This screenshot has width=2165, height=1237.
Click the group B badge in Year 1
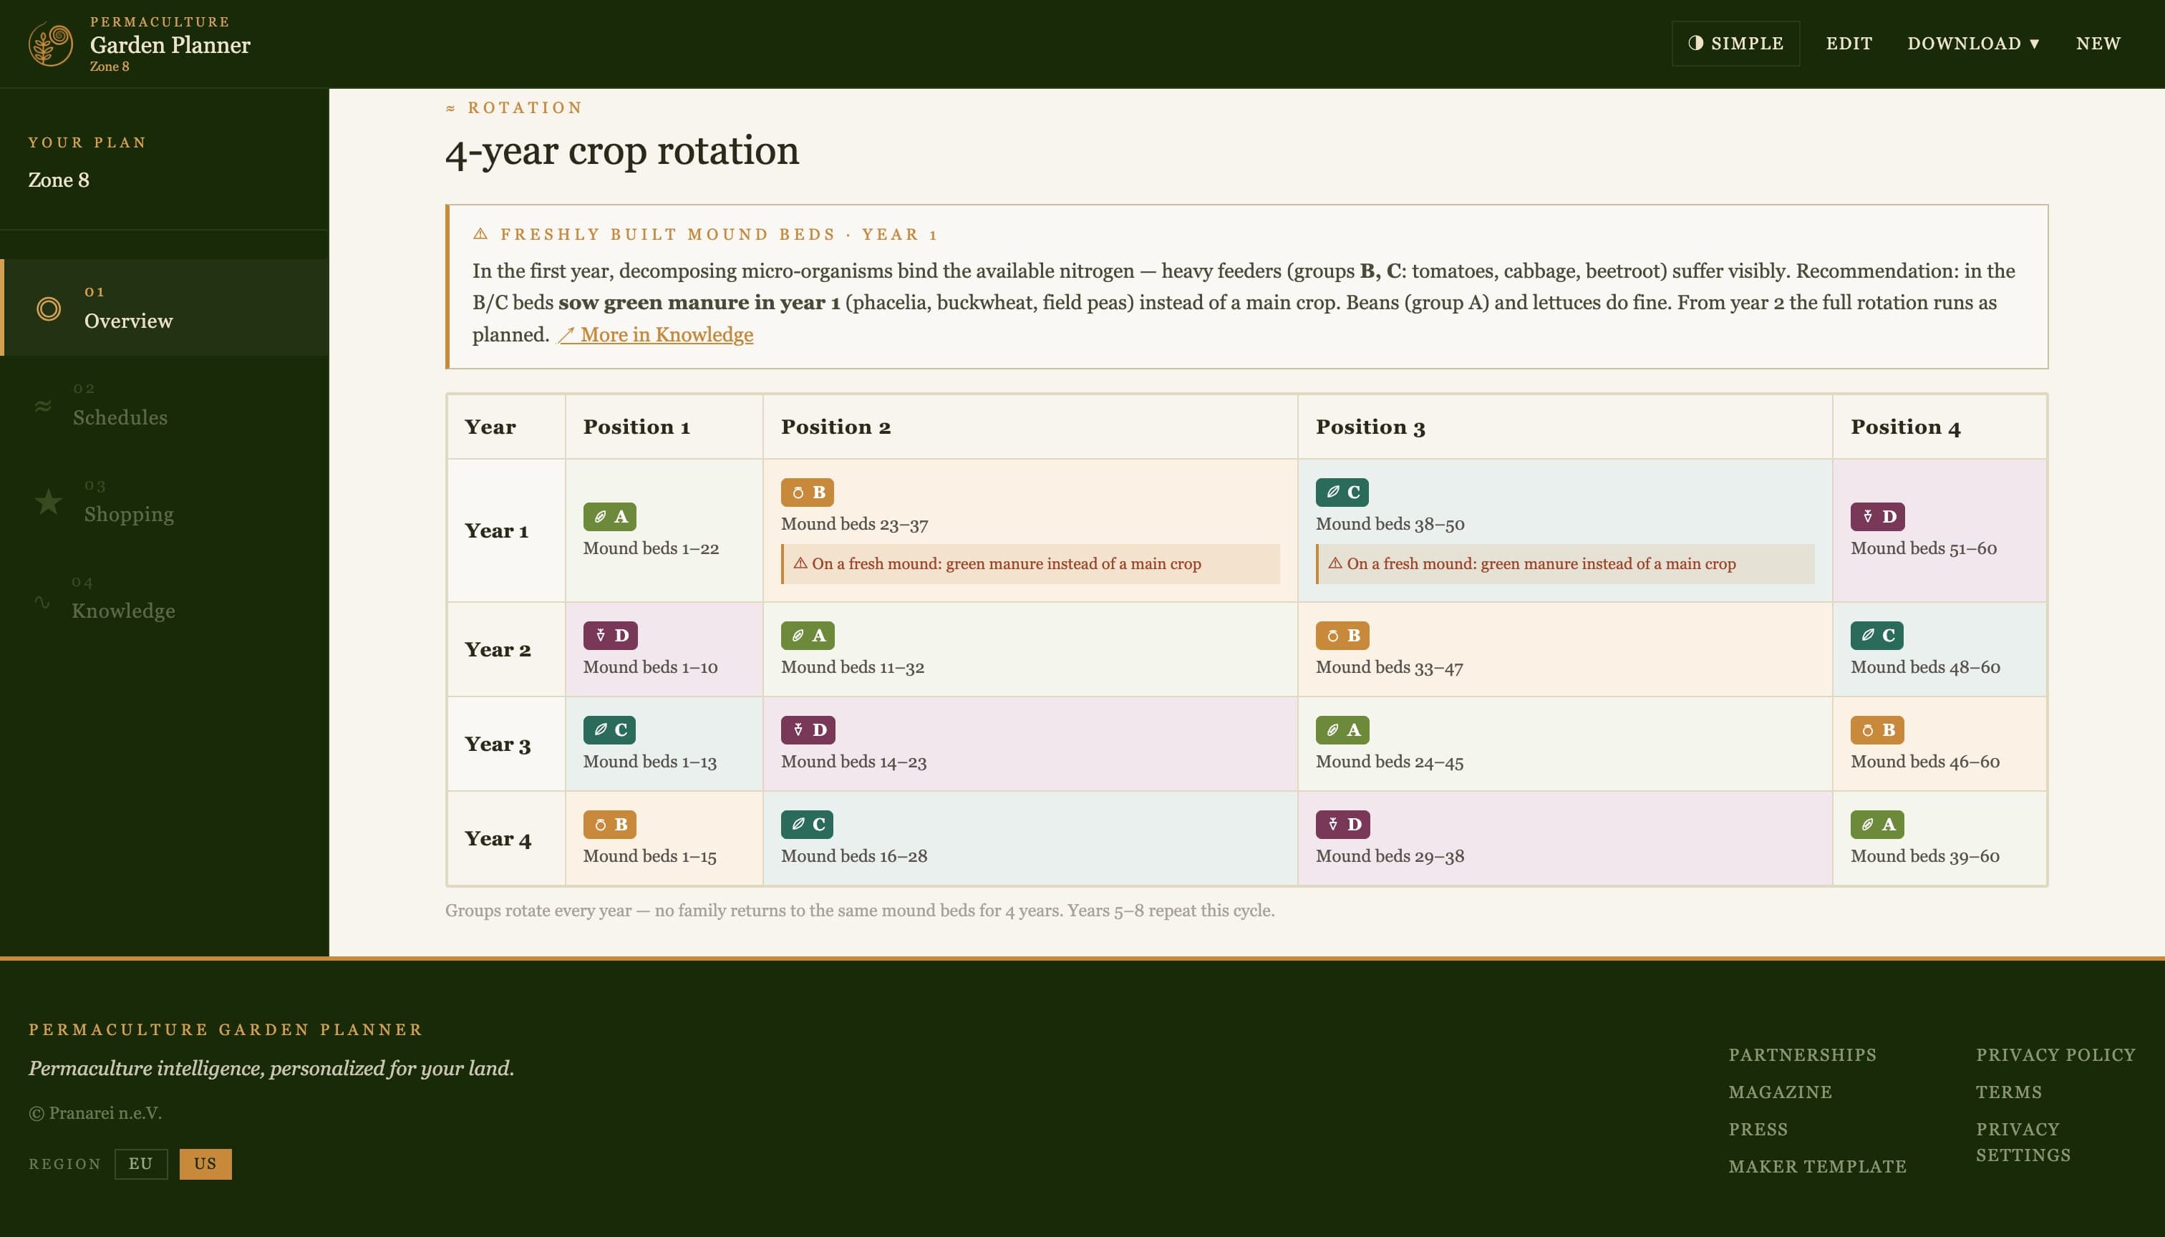807,492
